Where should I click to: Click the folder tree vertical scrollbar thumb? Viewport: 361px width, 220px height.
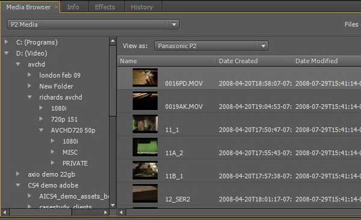[113, 81]
